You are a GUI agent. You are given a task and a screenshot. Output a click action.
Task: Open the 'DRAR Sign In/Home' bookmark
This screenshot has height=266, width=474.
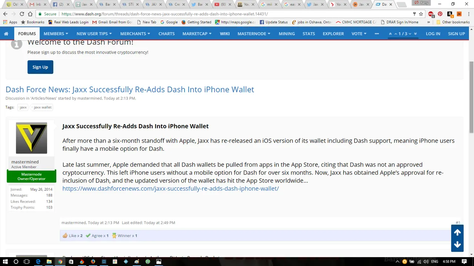399,22
